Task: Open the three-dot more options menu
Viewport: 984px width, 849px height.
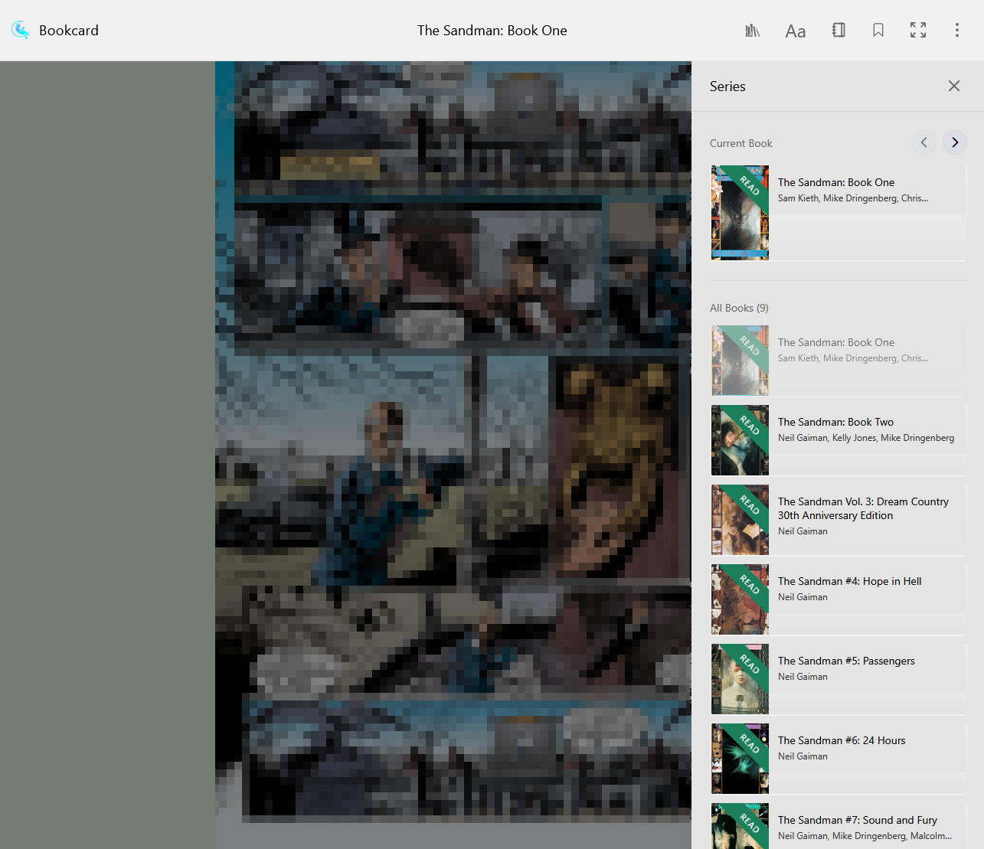Action: 956,31
